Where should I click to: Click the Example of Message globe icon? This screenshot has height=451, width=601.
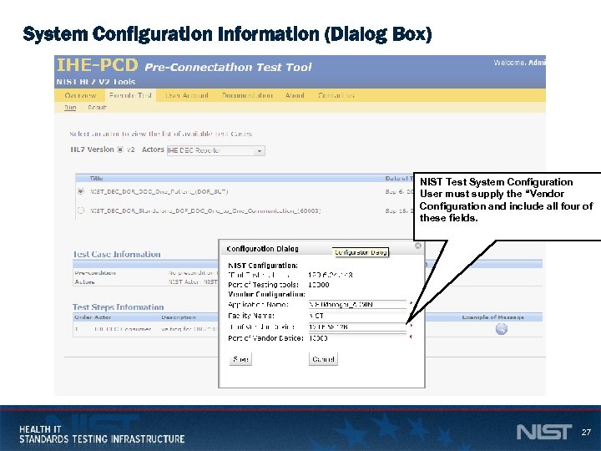click(502, 329)
